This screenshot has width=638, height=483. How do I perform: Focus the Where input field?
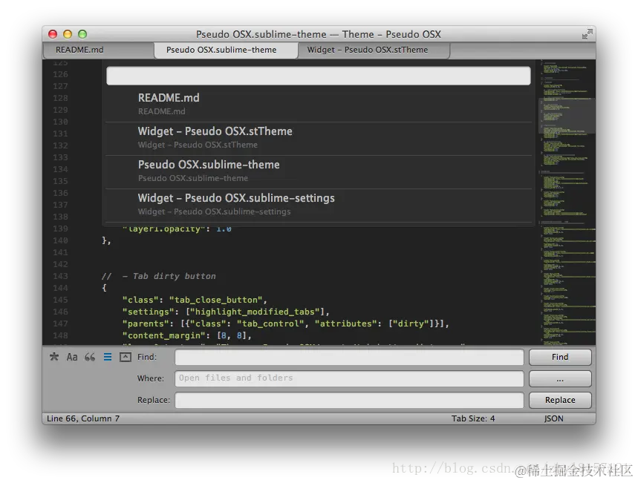click(349, 378)
